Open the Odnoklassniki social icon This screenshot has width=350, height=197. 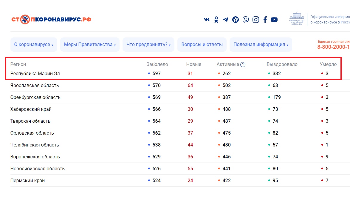pos(216,20)
